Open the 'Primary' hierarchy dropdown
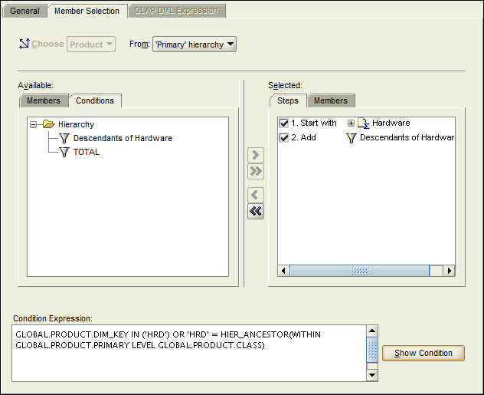The height and width of the screenshot is (395, 484). point(195,44)
